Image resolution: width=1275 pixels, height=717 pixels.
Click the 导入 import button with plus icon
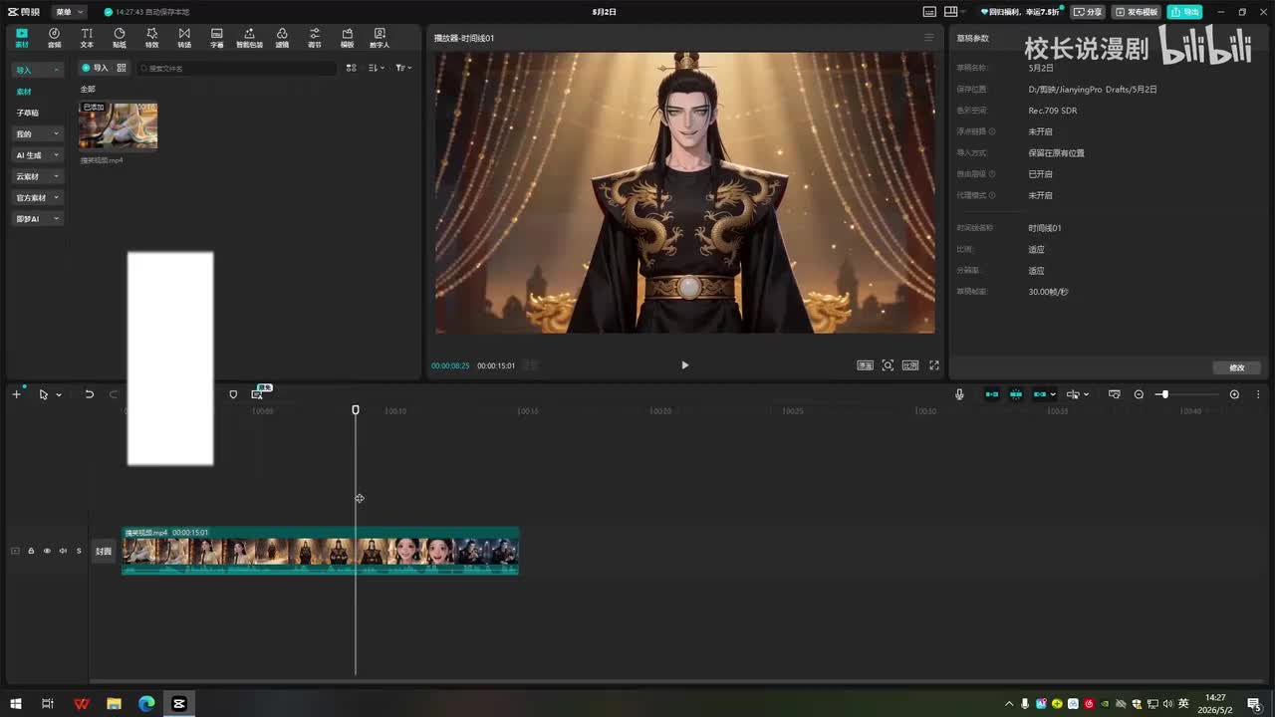tap(95, 68)
